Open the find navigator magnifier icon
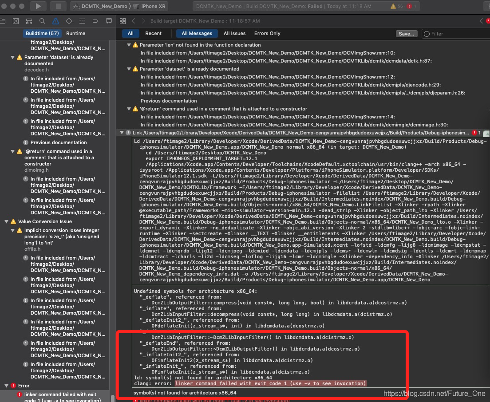Viewport: 490px width, 402px height. pos(42,21)
